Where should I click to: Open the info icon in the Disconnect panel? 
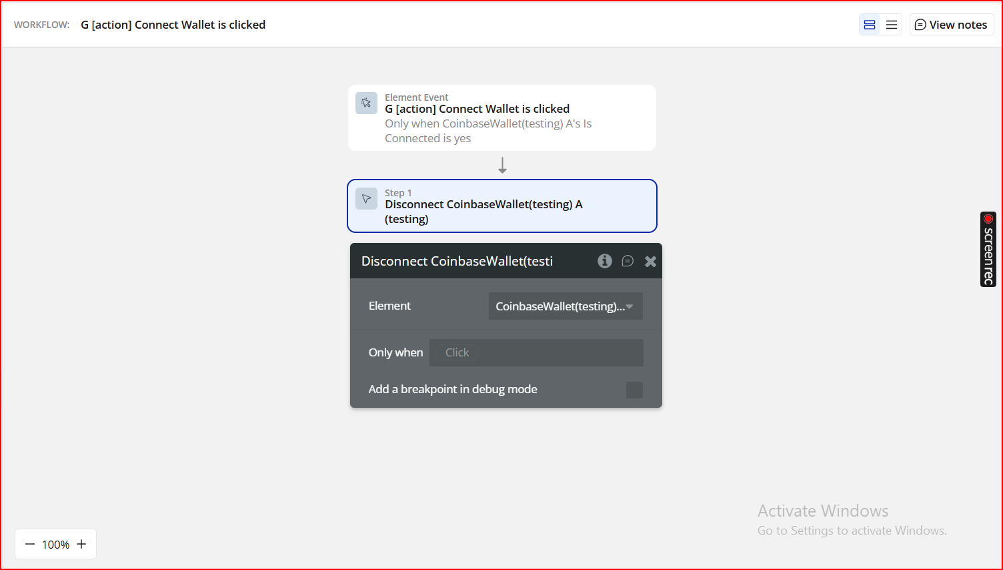click(605, 261)
